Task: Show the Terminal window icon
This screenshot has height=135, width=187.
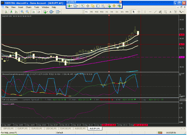Action: click(x=98, y=6)
